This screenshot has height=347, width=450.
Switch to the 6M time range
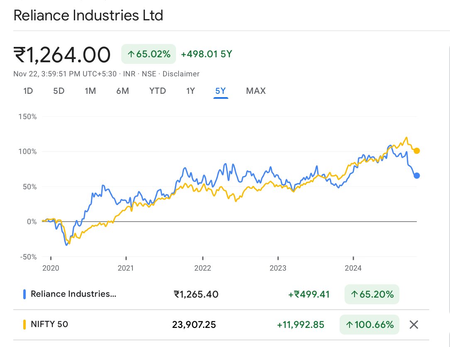(x=122, y=91)
